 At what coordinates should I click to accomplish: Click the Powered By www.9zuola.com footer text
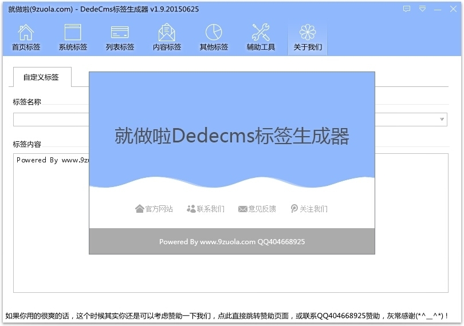coord(232,242)
